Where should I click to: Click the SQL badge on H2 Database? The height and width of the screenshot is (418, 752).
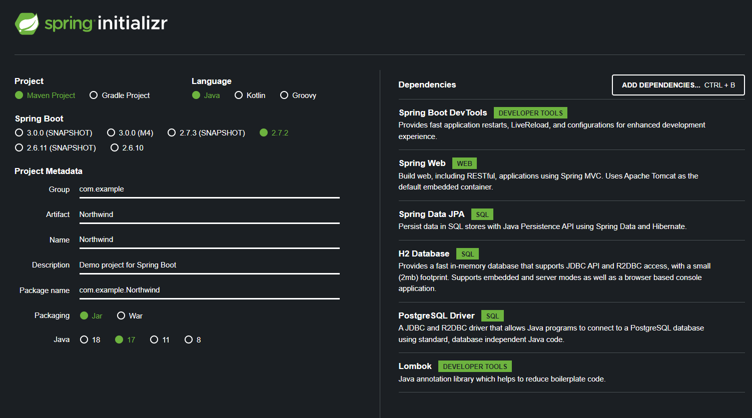pyautogui.click(x=467, y=253)
